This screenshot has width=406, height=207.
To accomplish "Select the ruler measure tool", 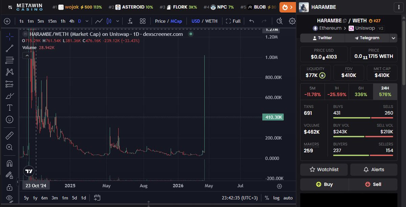I will point(9,136).
